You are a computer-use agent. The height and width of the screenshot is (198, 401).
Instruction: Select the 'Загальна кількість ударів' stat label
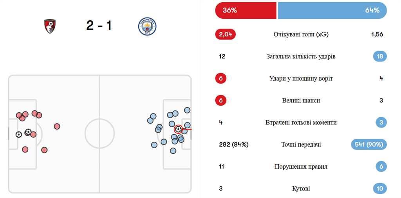tap(301, 56)
